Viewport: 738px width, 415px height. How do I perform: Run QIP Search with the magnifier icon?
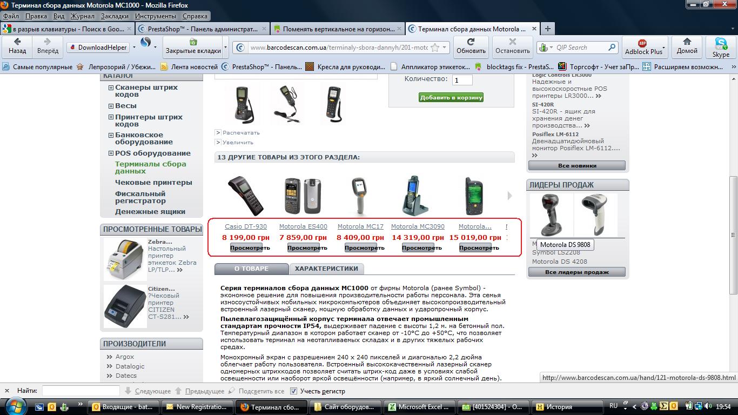(612, 48)
